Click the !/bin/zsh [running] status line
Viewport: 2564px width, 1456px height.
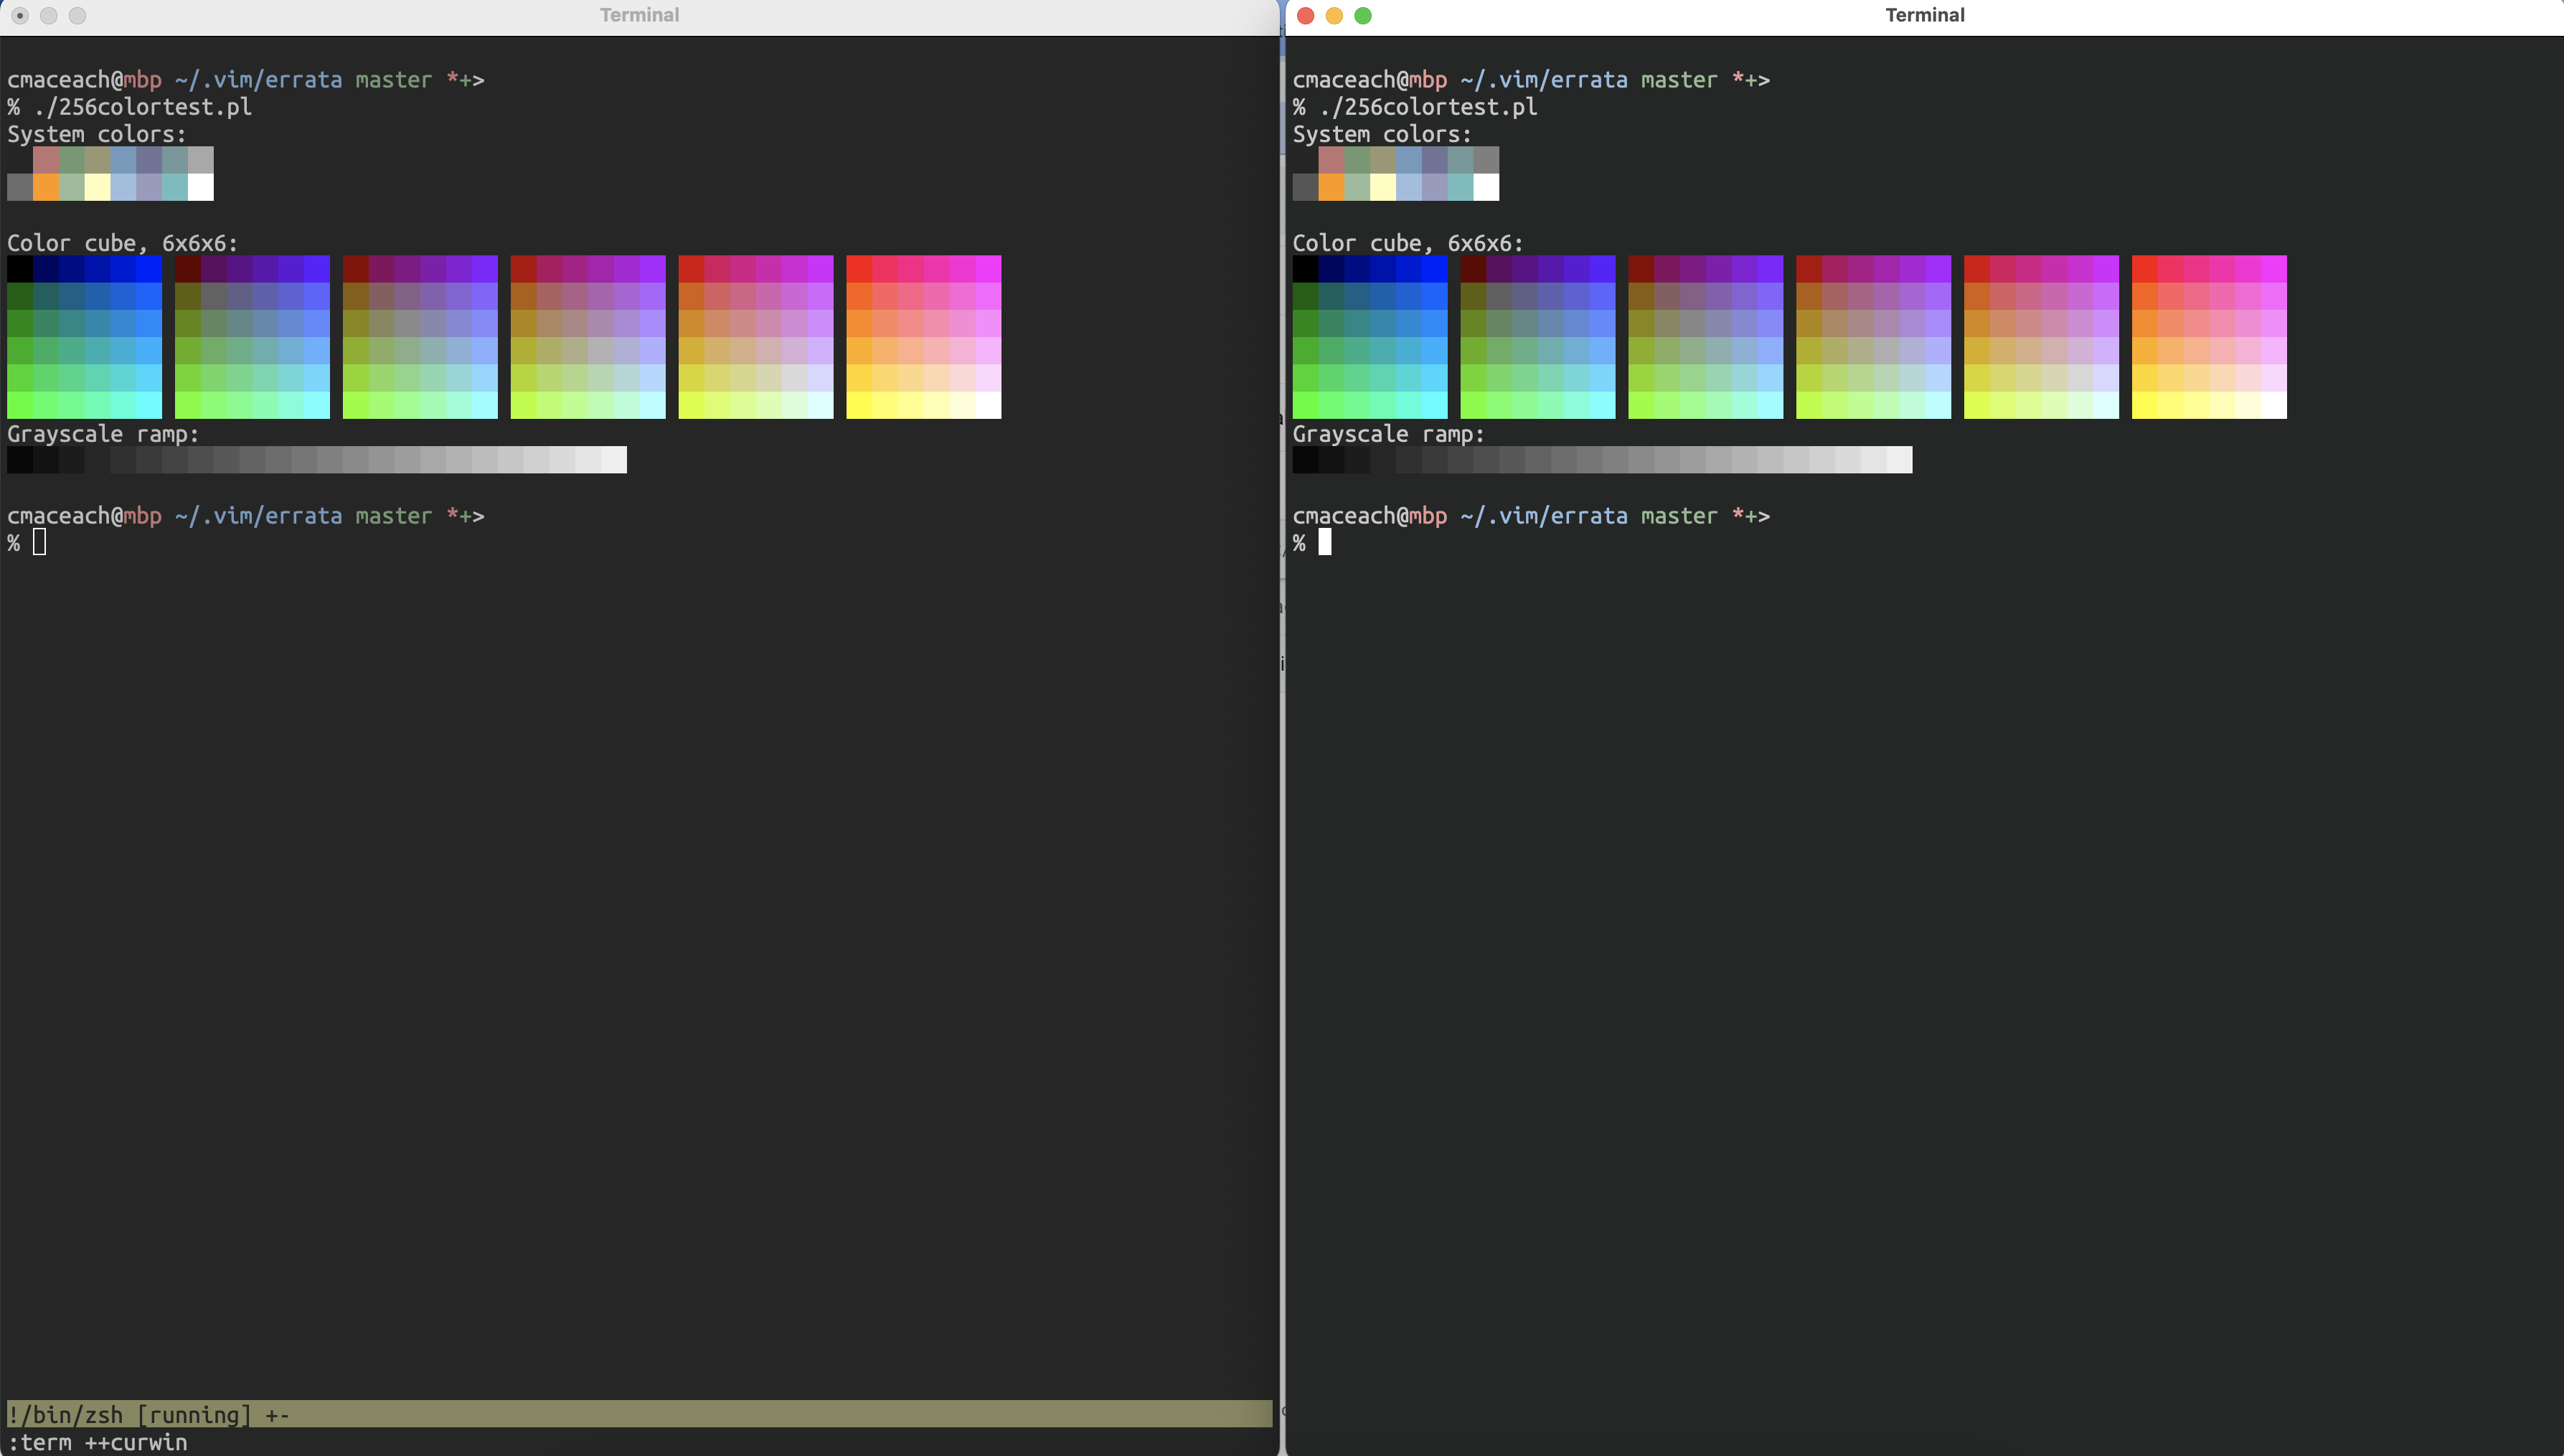click(148, 1414)
